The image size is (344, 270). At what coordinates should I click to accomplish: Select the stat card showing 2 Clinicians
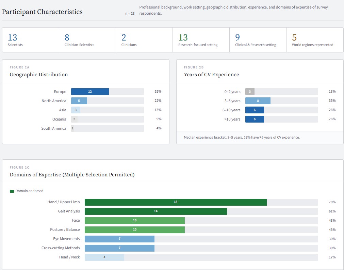[x=144, y=40]
